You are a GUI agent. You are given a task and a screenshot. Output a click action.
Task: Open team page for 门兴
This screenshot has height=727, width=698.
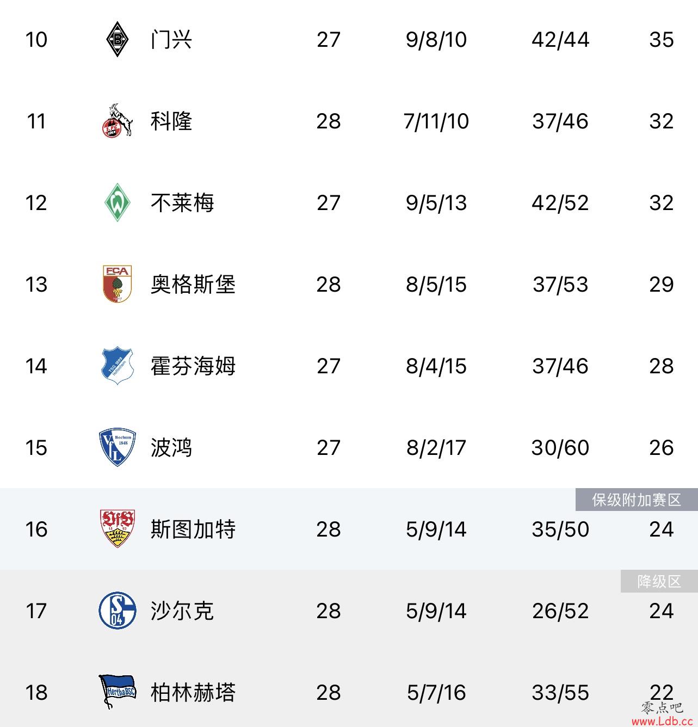click(171, 40)
